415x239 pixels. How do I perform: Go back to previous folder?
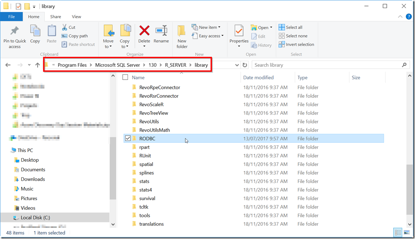(x=8, y=65)
